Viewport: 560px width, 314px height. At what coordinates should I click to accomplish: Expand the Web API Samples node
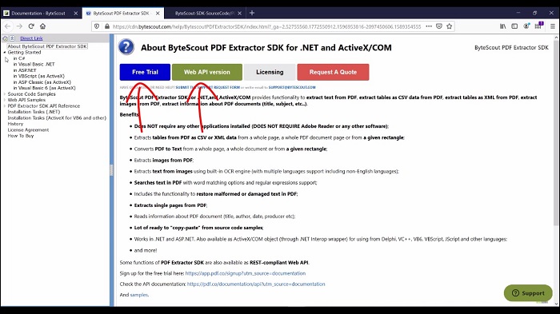pos(5,100)
